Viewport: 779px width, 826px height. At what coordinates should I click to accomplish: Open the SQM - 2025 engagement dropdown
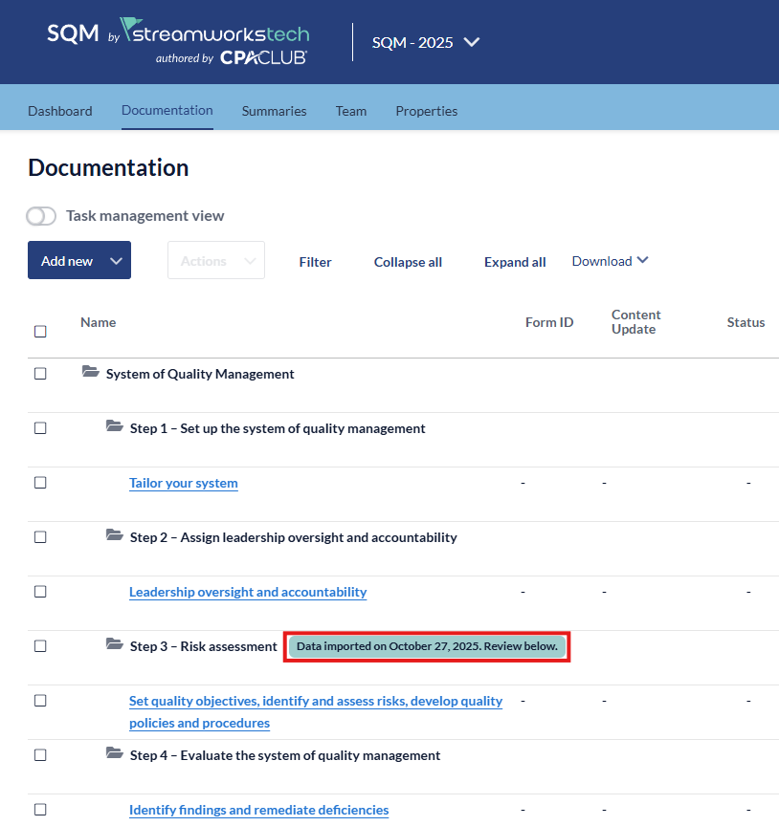coord(426,42)
